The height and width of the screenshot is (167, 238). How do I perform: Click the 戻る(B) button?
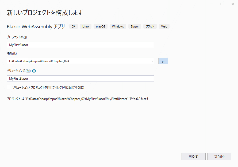click(x=193, y=157)
